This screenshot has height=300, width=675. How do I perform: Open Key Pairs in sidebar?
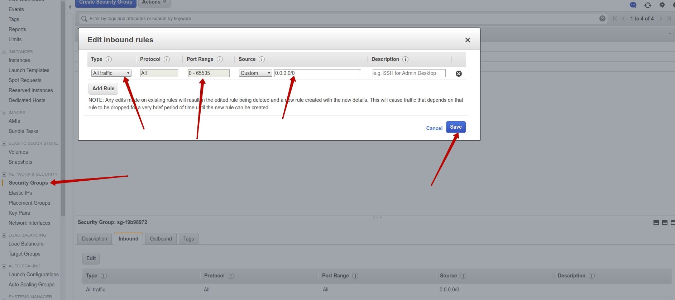19,213
